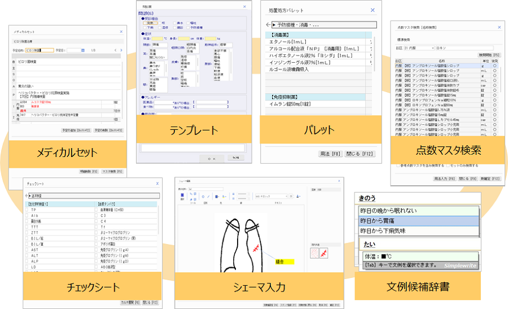Close the 点数マスタ検索 window
This screenshot has width=508, height=309.
click(498, 27)
